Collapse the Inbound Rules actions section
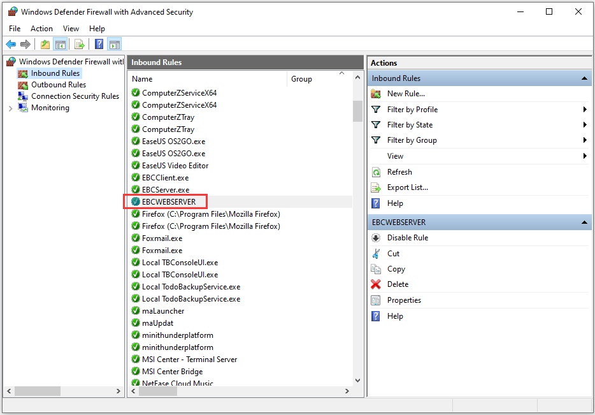The height and width of the screenshot is (415, 595). 584,78
